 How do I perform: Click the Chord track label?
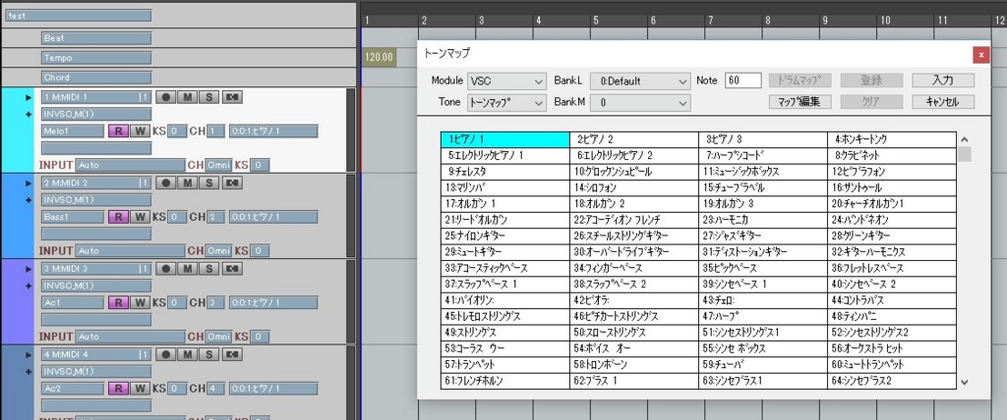point(96,78)
